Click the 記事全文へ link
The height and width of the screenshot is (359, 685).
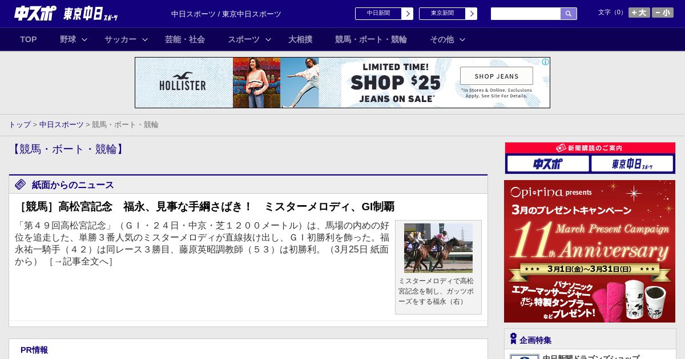pyautogui.click(x=80, y=262)
